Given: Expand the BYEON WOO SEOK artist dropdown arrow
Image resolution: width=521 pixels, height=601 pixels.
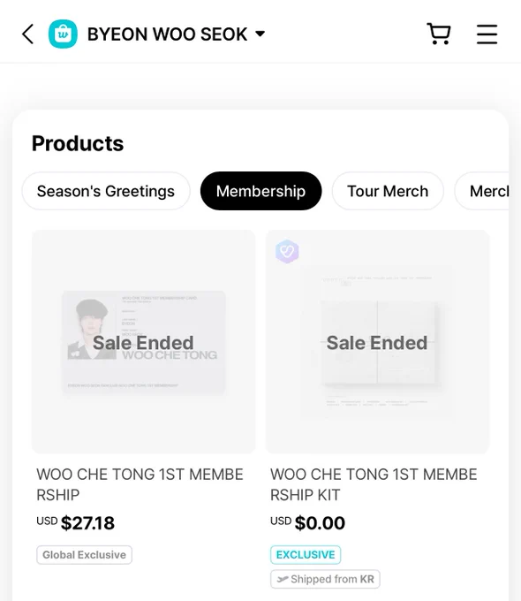Looking at the screenshot, I should point(260,34).
